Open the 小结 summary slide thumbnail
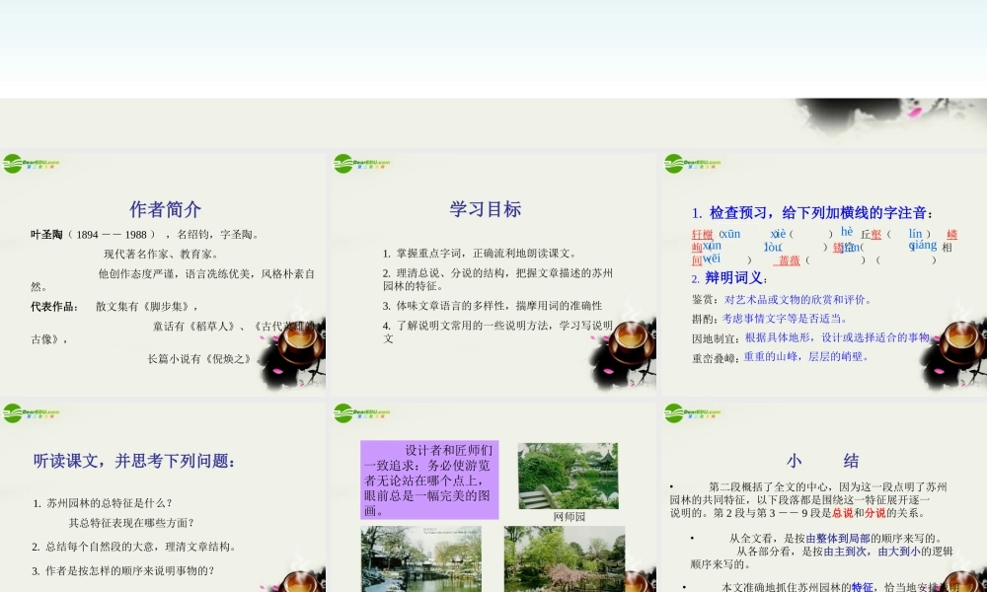 click(x=824, y=497)
